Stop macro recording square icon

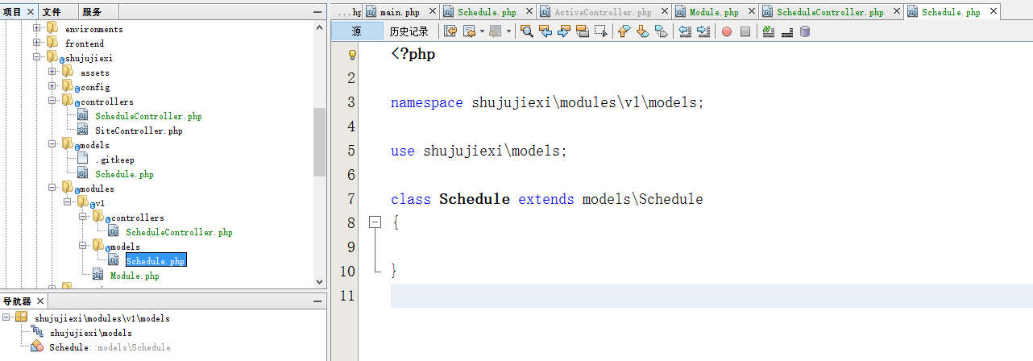coord(745,31)
